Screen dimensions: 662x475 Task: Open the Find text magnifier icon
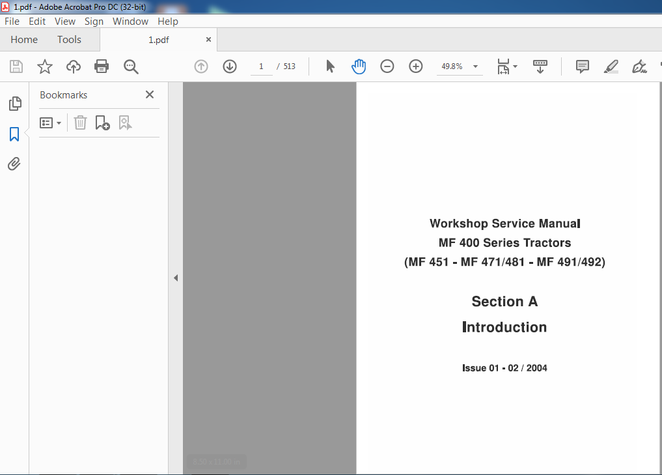tap(131, 66)
